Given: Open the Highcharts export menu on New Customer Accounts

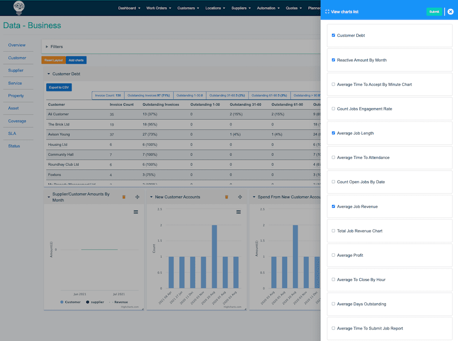Looking at the screenshot, I should click(x=239, y=211).
